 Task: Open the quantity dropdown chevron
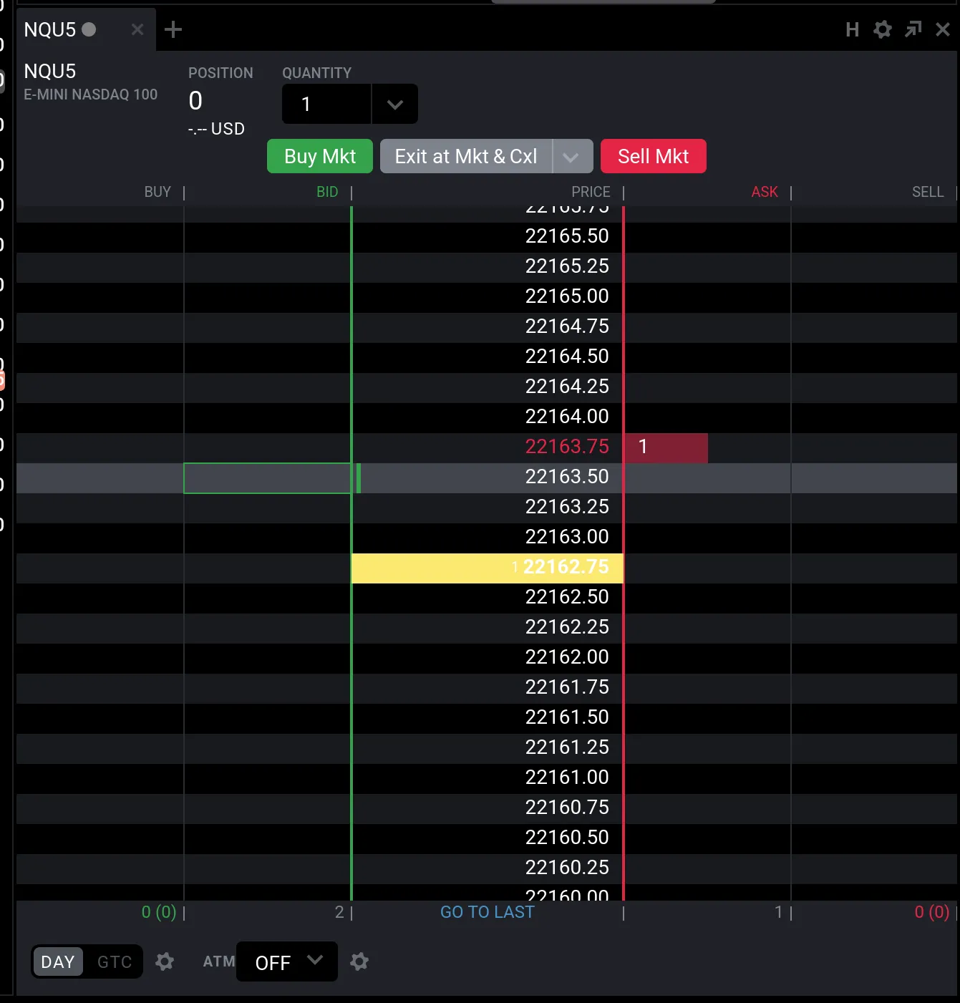394,104
